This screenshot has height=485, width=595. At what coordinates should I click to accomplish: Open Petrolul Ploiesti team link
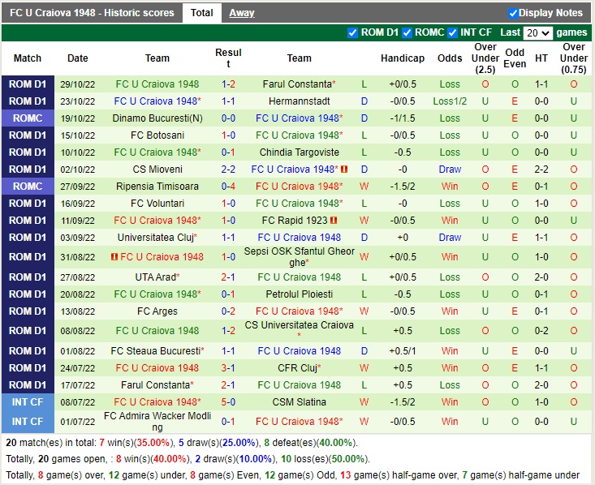299,294
